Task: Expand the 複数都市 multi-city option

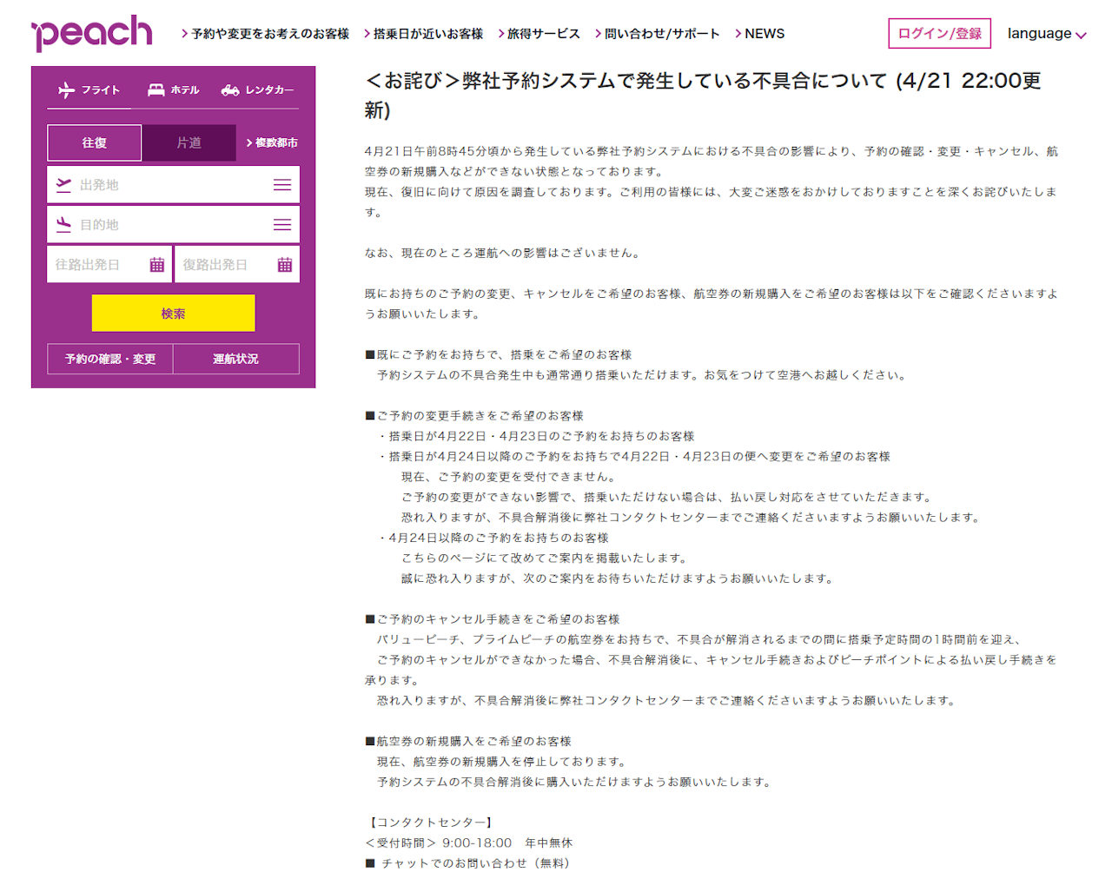Action: tap(272, 142)
